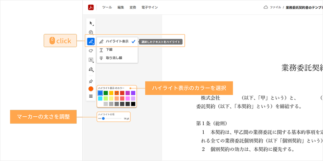
Task: Open the ツール menu
Action: (x=107, y=7)
